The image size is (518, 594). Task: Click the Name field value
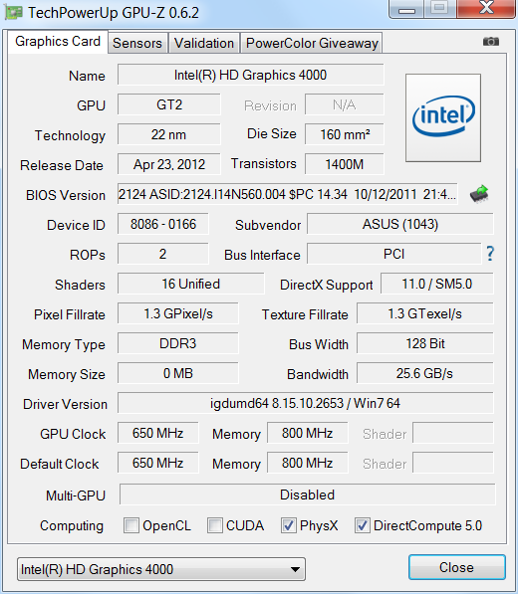click(x=251, y=75)
